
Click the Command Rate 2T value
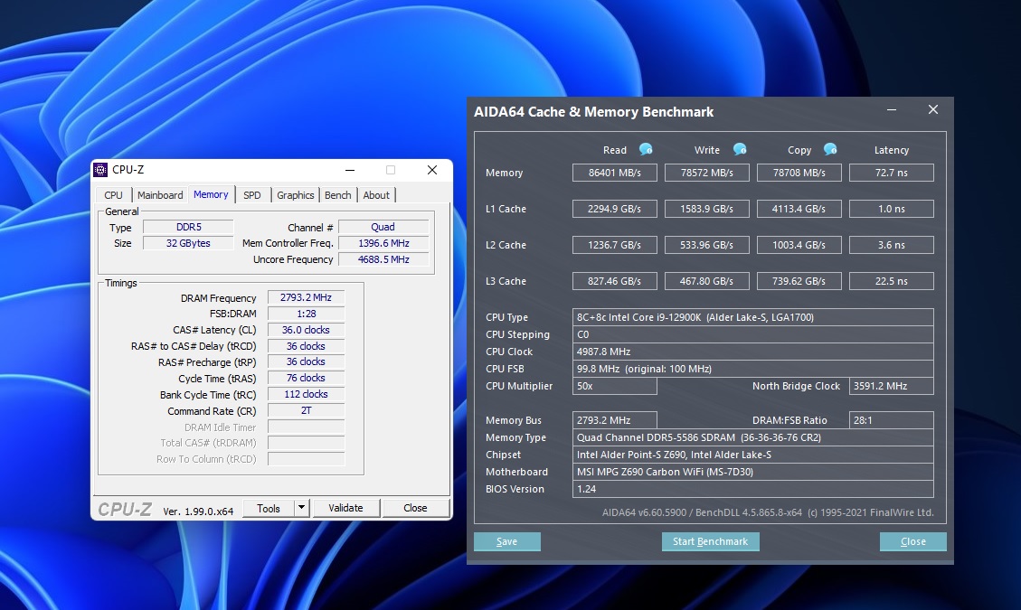[306, 411]
